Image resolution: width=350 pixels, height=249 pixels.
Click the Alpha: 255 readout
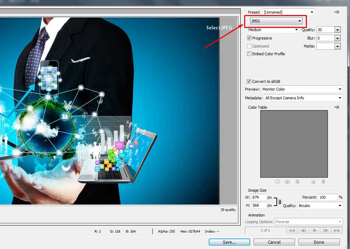click(166, 232)
